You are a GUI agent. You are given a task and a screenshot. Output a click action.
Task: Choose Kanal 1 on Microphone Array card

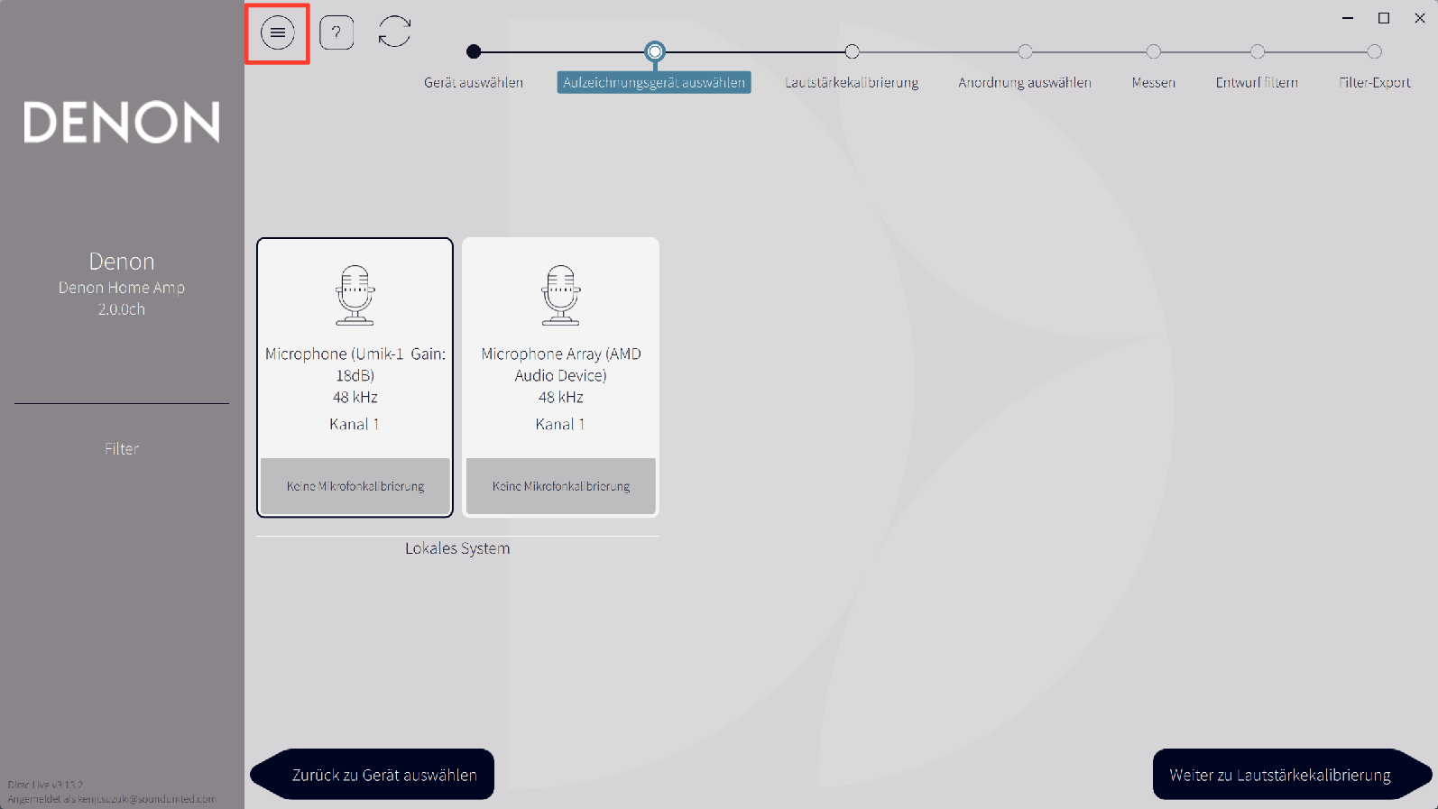pos(560,424)
